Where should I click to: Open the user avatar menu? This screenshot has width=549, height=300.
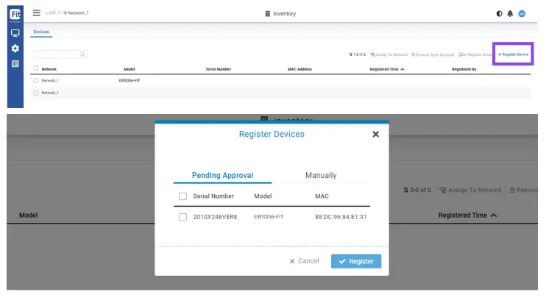(x=522, y=14)
